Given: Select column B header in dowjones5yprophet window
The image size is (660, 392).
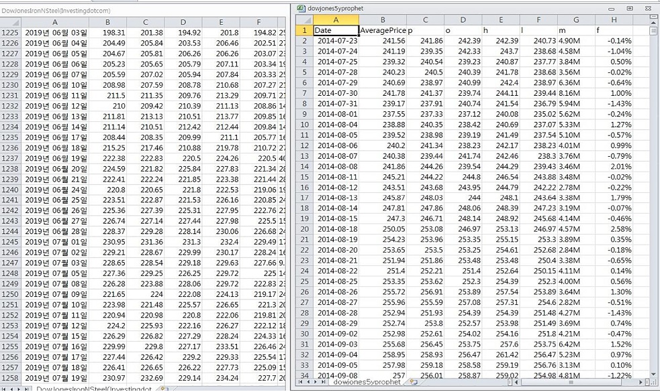Looking at the screenshot, I should click(x=383, y=19).
